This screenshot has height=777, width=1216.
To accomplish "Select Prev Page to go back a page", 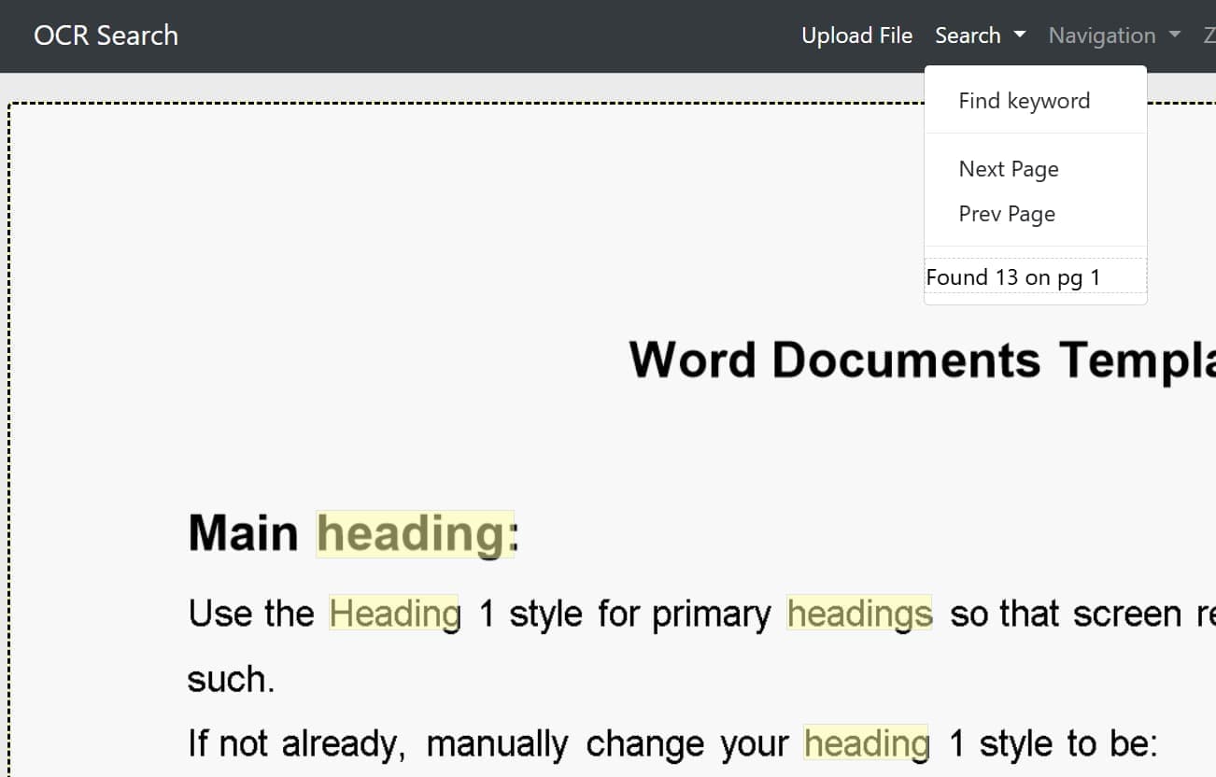I will click(1007, 214).
